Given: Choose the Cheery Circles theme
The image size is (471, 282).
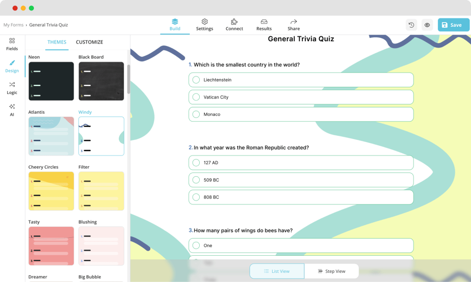Looking at the screenshot, I should (x=51, y=191).
